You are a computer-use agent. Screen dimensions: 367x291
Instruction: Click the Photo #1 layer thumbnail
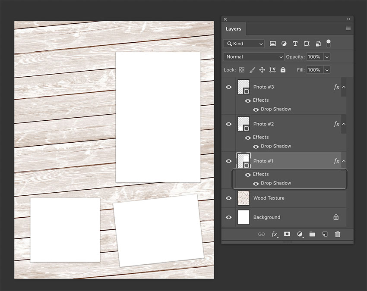[x=244, y=160]
